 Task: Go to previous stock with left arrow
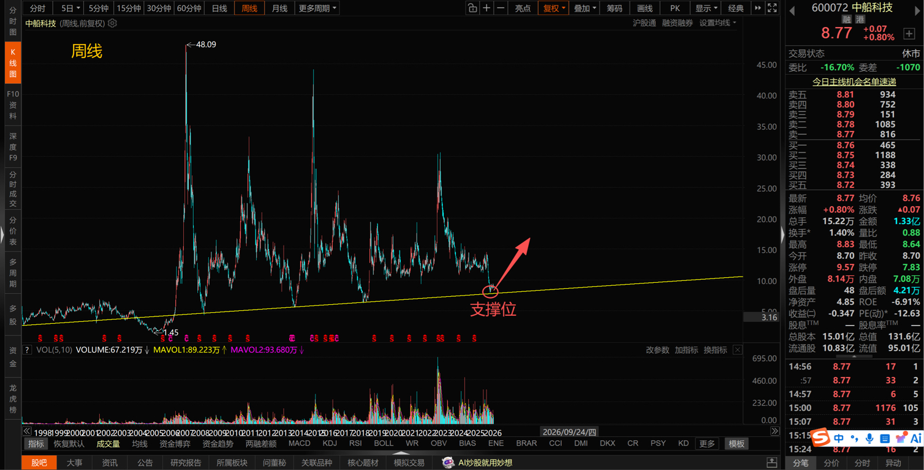pos(792,10)
